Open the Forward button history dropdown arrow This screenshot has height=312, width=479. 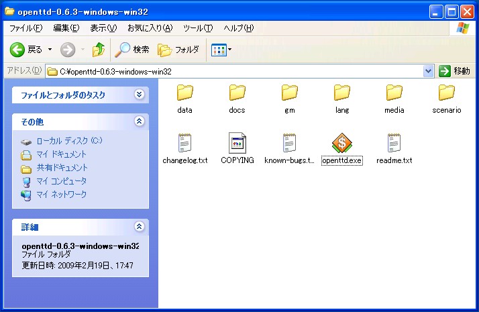tap(83, 50)
